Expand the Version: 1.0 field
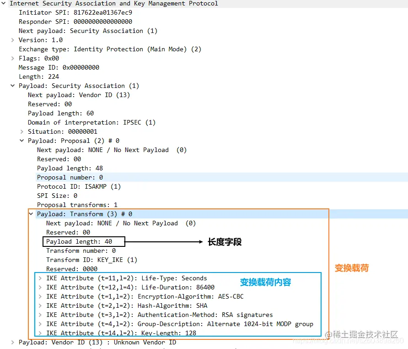The height and width of the screenshot is (349, 408). pos(13,40)
